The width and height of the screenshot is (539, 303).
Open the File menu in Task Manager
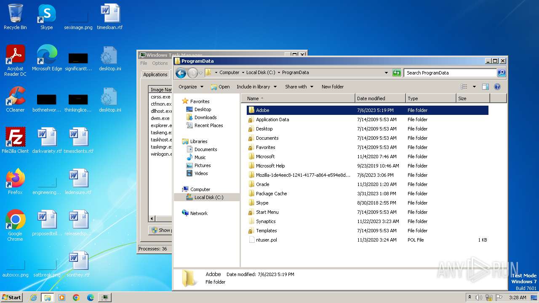pos(144,63)
